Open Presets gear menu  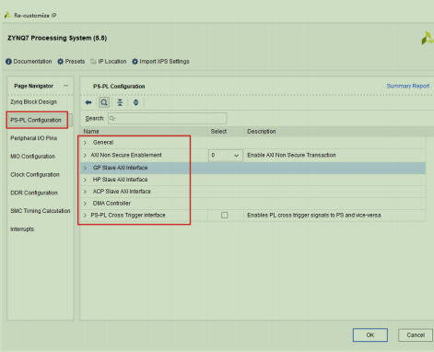61,62
